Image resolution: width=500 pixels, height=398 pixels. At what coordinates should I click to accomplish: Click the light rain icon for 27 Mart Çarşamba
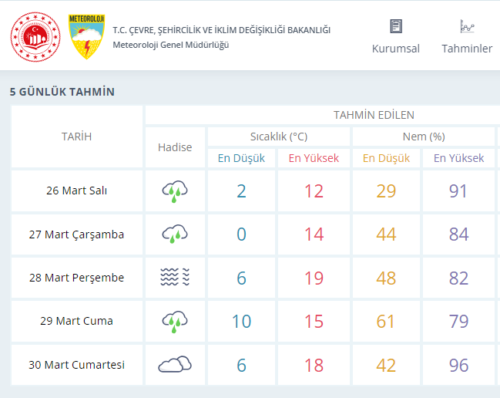175,234
